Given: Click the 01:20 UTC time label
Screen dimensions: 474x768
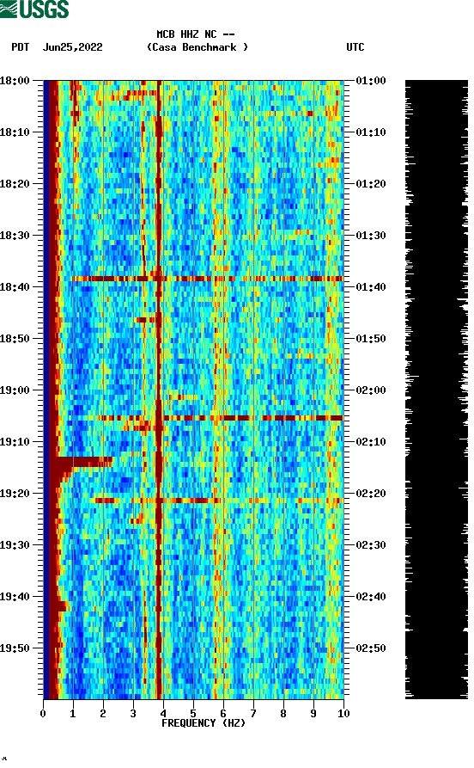Looking at the screenshot, I should point(371,184).
